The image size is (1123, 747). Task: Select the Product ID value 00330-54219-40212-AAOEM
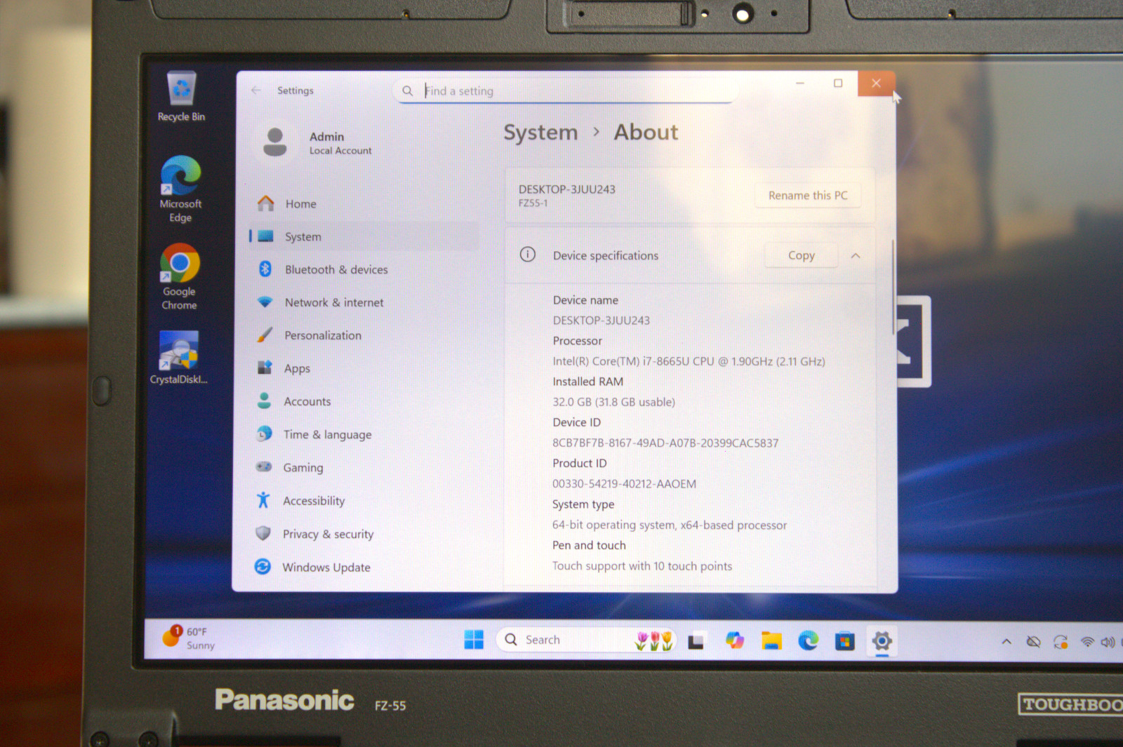coord(624,484)
